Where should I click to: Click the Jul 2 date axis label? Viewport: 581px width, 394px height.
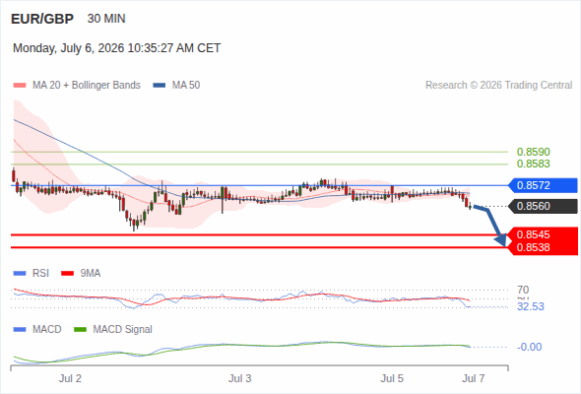(70, 379)
